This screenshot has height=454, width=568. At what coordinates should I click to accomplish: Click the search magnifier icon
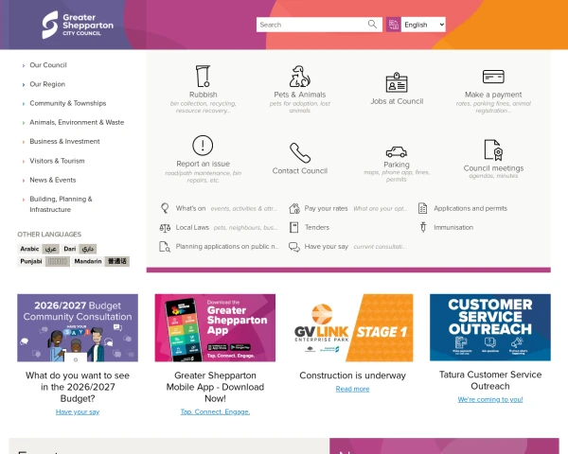coord(372,25)
